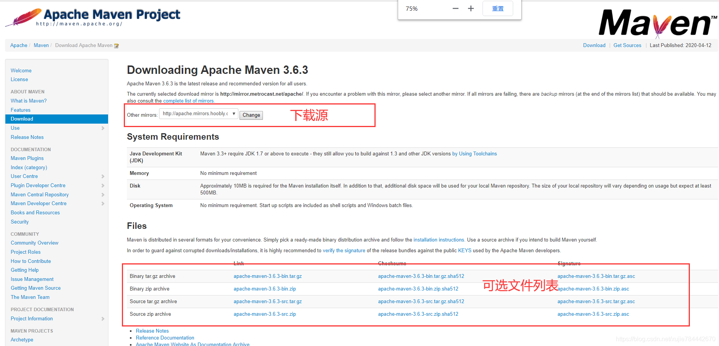Open apache-maven-3.6.3-bin.tar.gz.asc signature
The height and width of the screenshot is (346, 719).
[596, 276]
